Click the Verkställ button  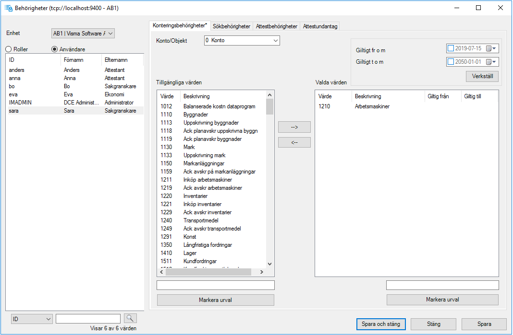click(482, 76)
